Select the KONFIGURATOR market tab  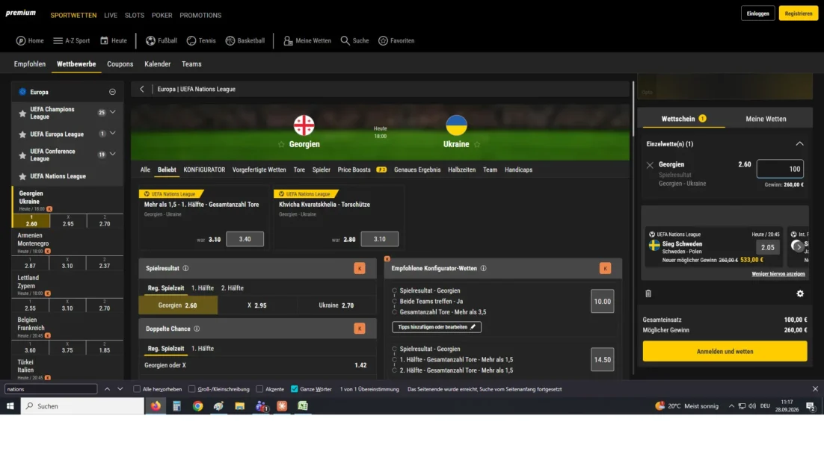coord(204,170)
